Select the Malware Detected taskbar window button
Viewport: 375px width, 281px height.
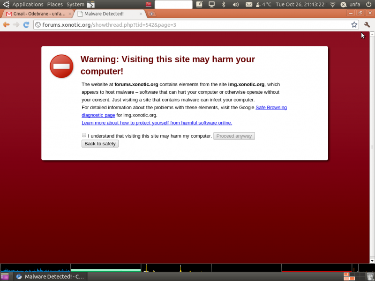click(x=50, y=277)
